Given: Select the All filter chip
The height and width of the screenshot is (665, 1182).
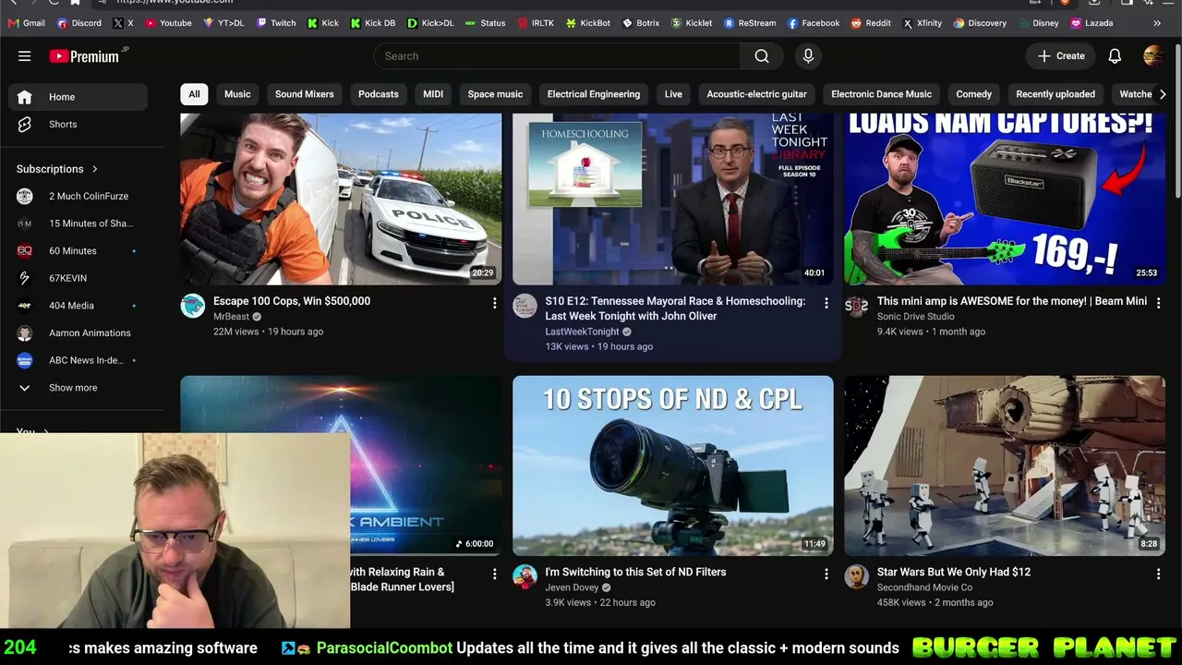Looking at the screenshot, I should tap(194, 94).
